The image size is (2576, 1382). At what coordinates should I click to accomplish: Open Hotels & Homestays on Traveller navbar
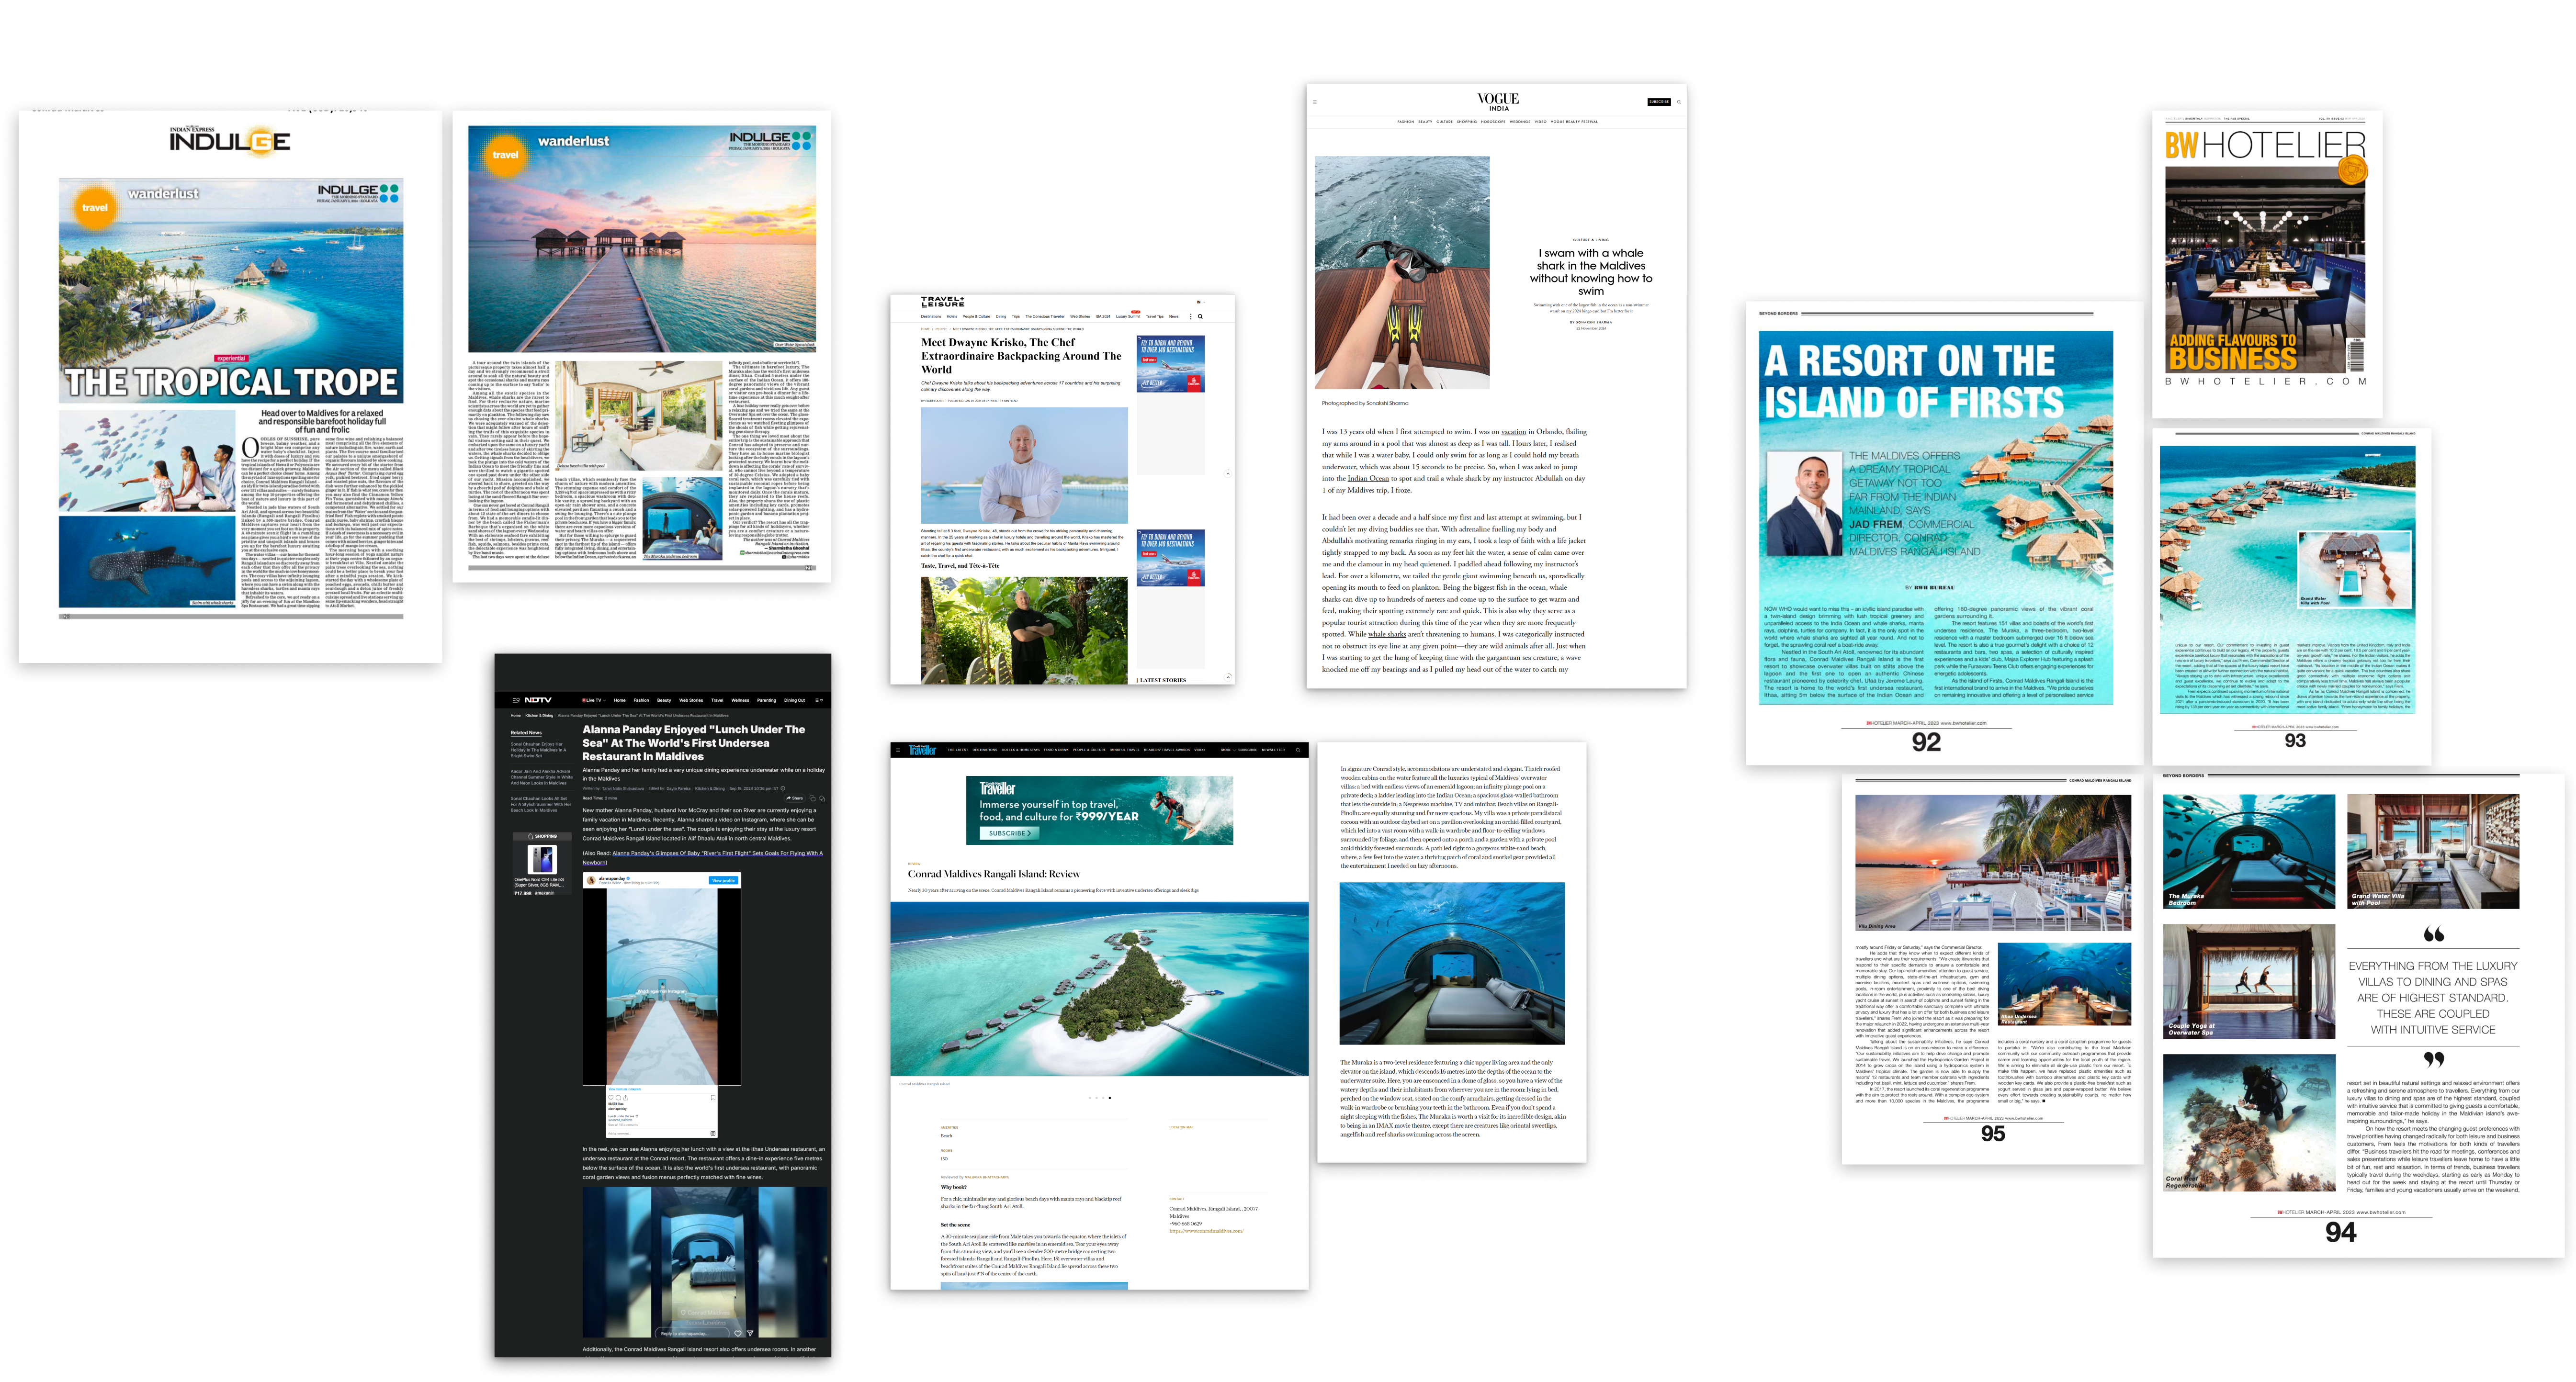click(x=1021, y=750)
